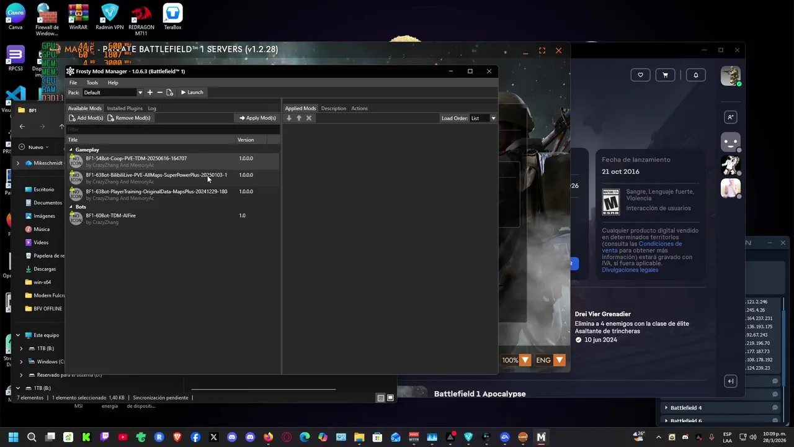Click the Battlefield 4 chat bubble icon

pos(775,408)
